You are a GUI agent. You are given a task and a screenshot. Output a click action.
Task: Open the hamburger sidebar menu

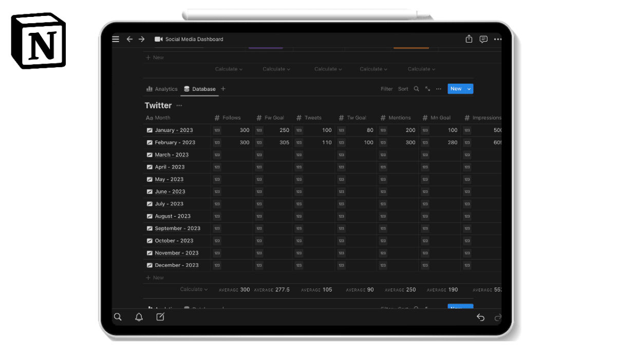116,39
